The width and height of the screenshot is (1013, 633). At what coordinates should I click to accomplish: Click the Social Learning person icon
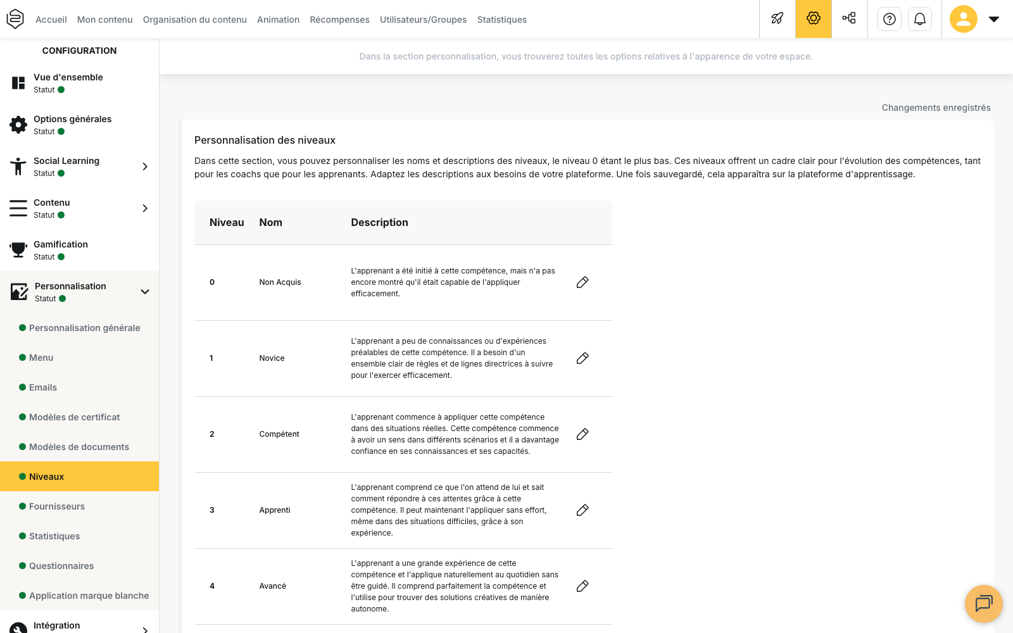coord(18,166)
